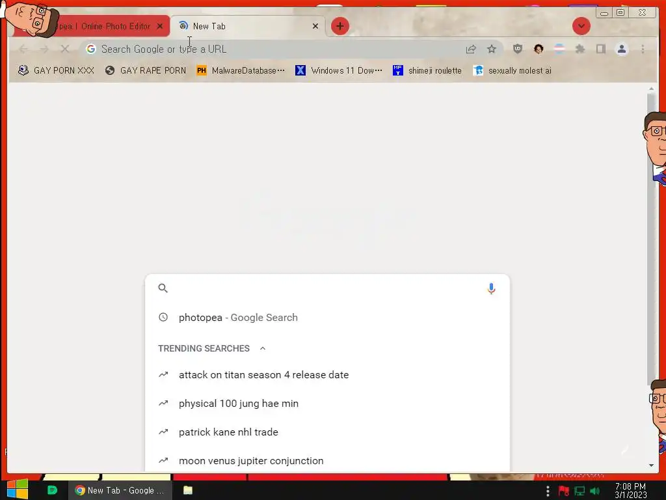This screenshot has width=666, height=500.
Task: Open the network tray icon
Action: point(579,491)
